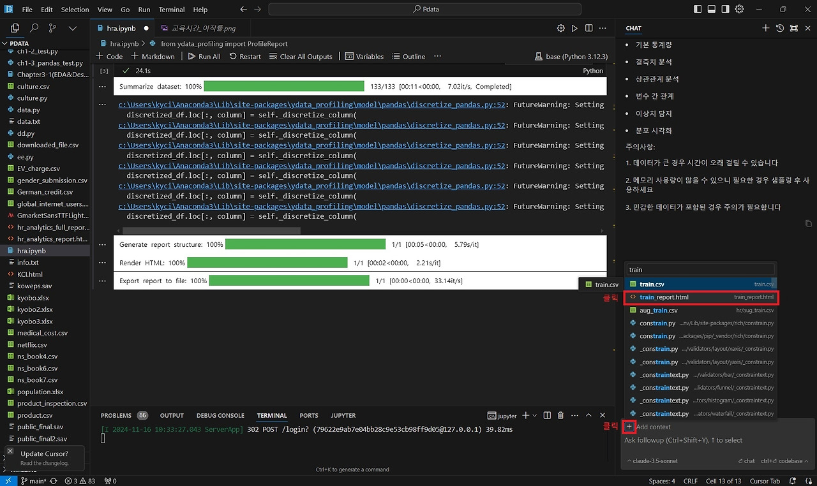The width and height of the screenshot is (817, 486).
Task: Click Run All in notebook toolbar
Action: click(204, 56)
